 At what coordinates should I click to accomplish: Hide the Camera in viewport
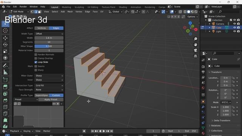click(234, 24)
